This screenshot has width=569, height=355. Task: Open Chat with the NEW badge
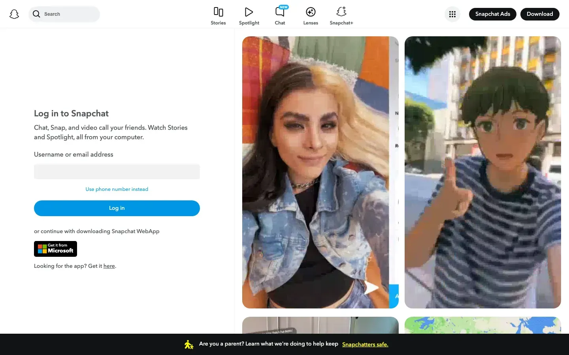tap(280, 15)
